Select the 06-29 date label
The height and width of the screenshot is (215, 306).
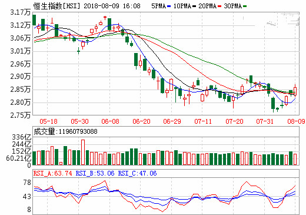coord(172,121)
